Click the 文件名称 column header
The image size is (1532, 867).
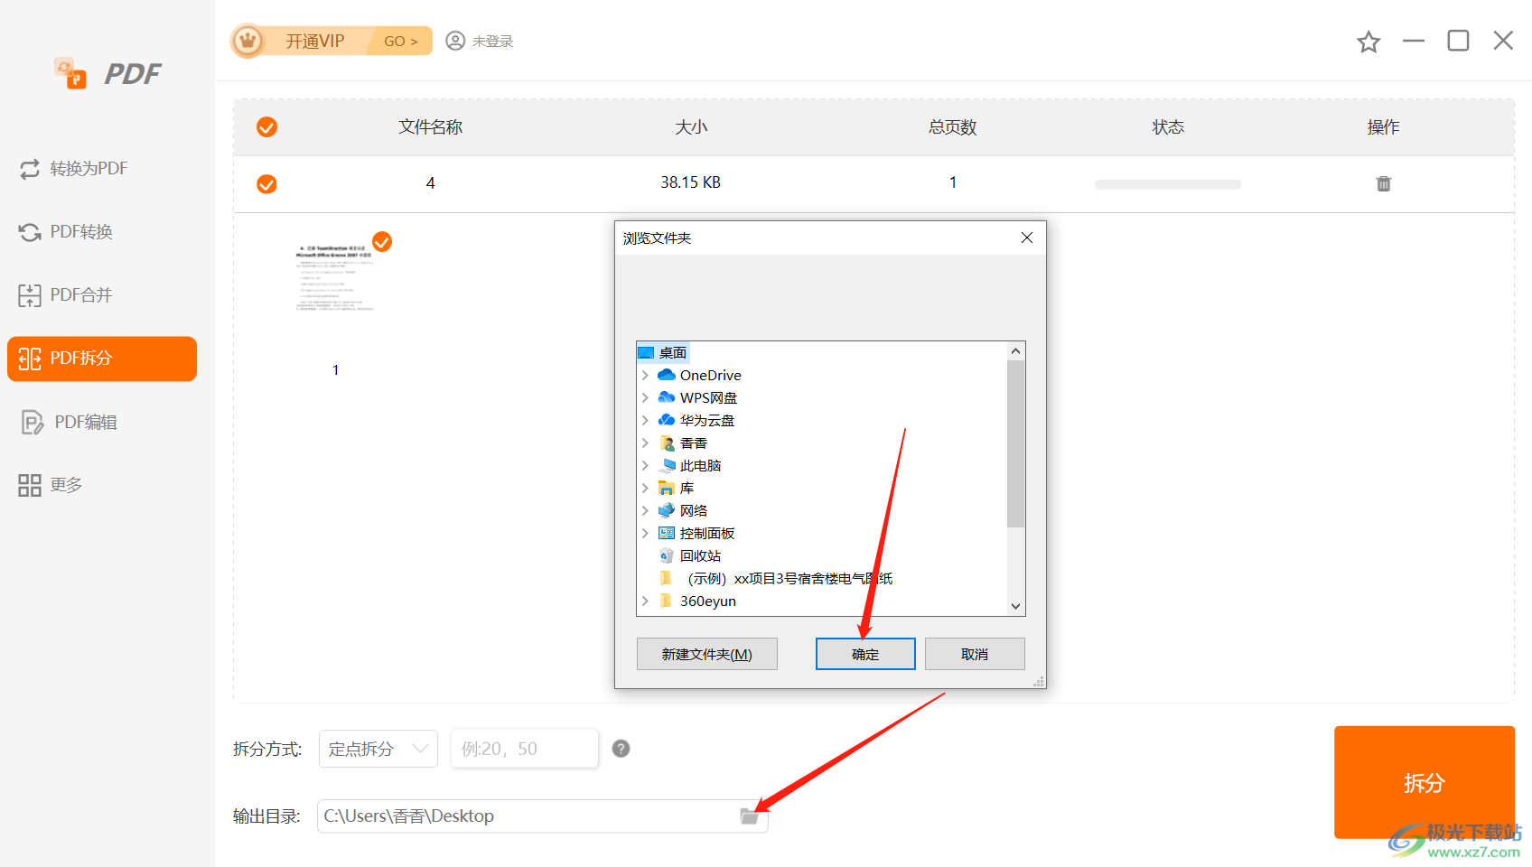pos(431,127)
